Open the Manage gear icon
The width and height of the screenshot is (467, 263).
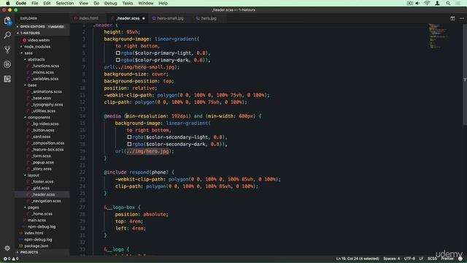(x=7, y=248)
